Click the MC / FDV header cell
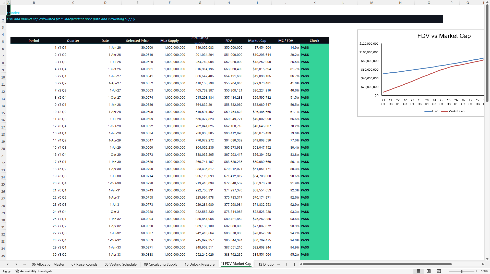 click(286, 41)
